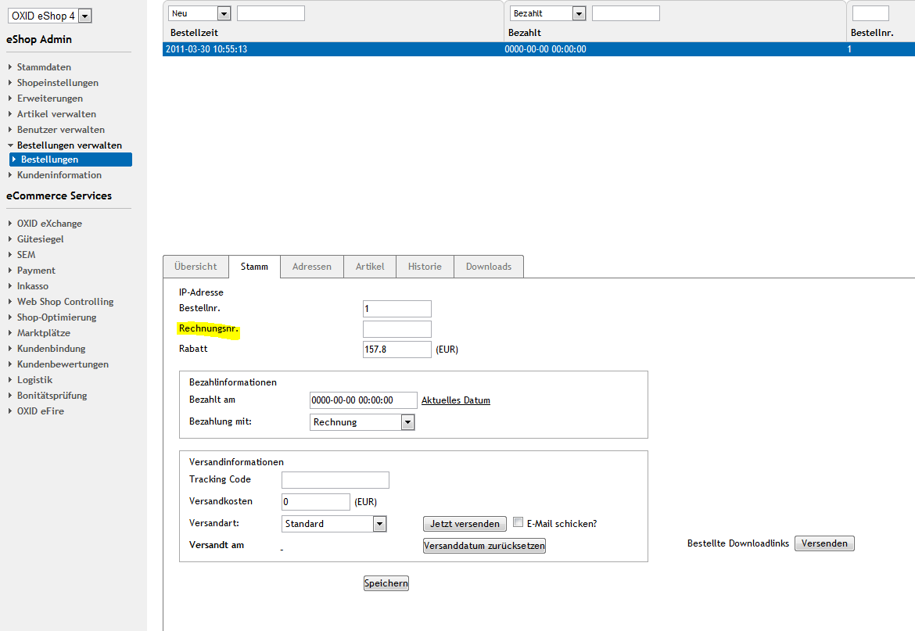915x631 pixels.
Task: Open the Payment service entry
Action: (x=36, y=271)
